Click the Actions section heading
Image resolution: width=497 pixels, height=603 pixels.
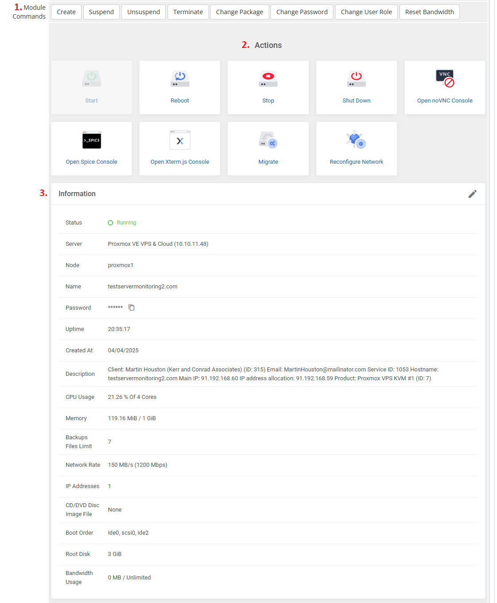click(x=268, y=45)
